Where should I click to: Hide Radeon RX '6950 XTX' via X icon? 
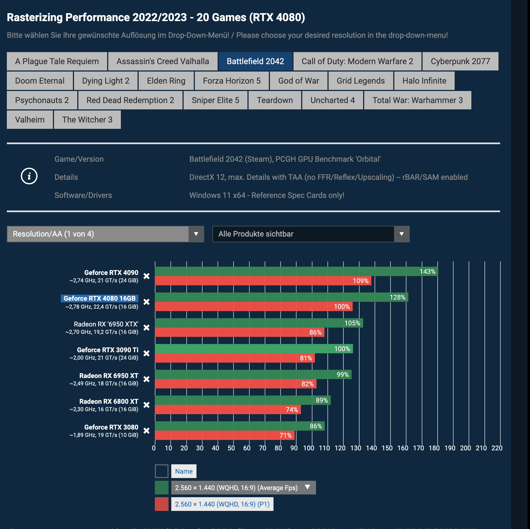[x=147, y=328]
